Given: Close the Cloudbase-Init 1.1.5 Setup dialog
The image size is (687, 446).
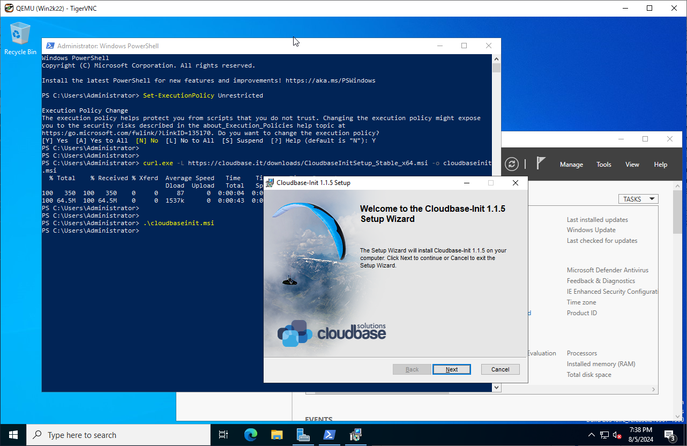Looking at the screenshot, I should (x=515, y=183).
